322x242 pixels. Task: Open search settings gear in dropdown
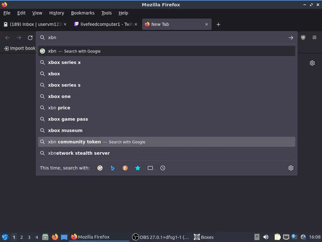click(291, 168)
